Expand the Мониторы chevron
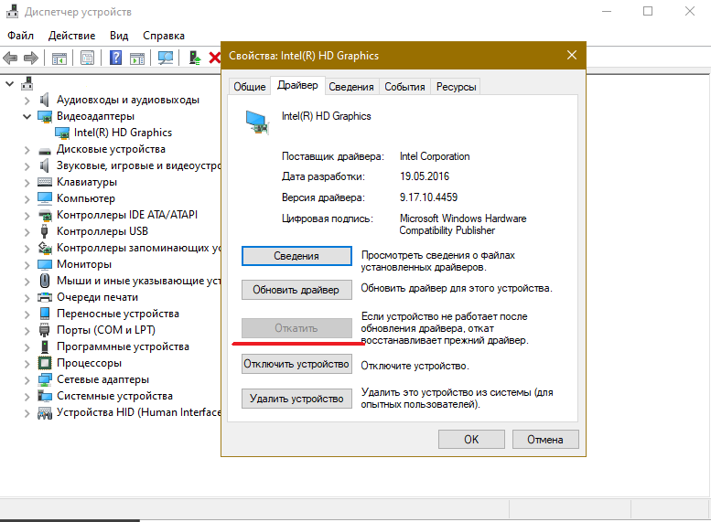The width and height of the screenshot is (711, 522). tap(27, 265)
